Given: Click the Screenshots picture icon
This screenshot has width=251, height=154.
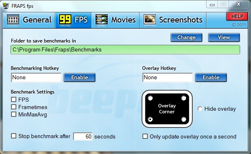Looking at the screenshot, I should (150, 20).
